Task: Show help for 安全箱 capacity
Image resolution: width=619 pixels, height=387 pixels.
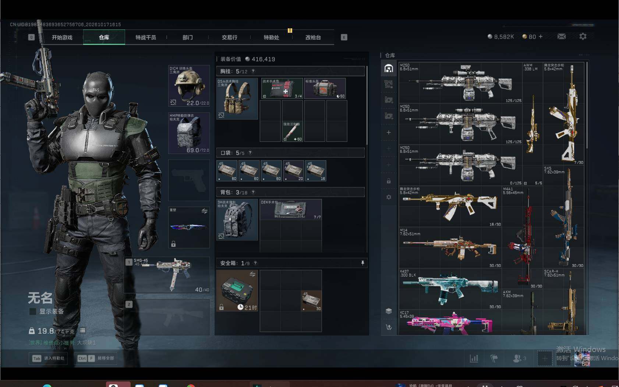Action: click(x=255, y=263)
